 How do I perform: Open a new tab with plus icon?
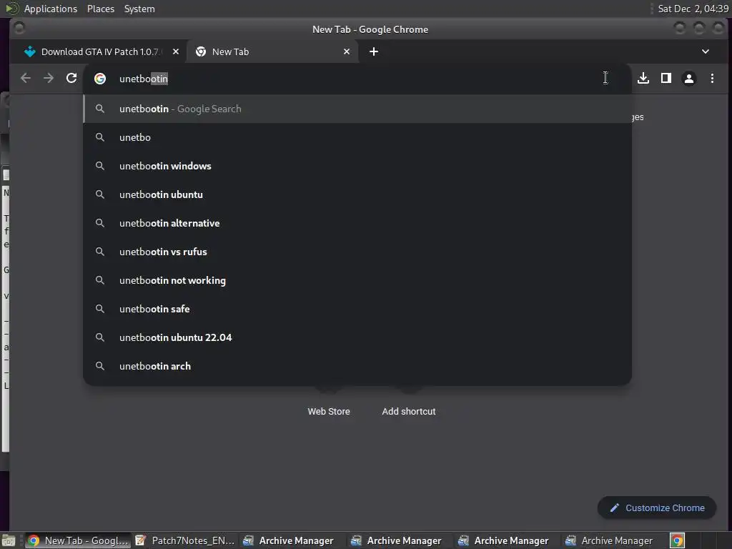click(374, 51)
